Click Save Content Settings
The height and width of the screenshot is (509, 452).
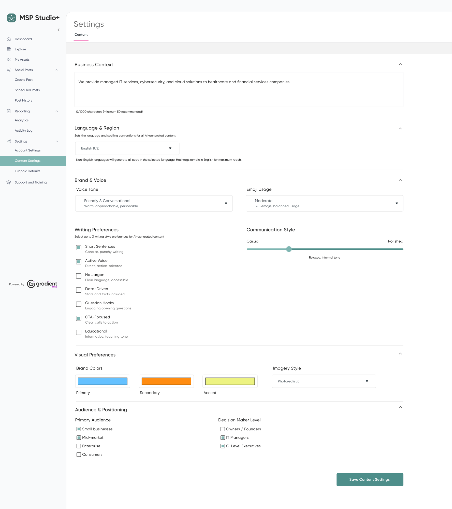tap(369, 479)
